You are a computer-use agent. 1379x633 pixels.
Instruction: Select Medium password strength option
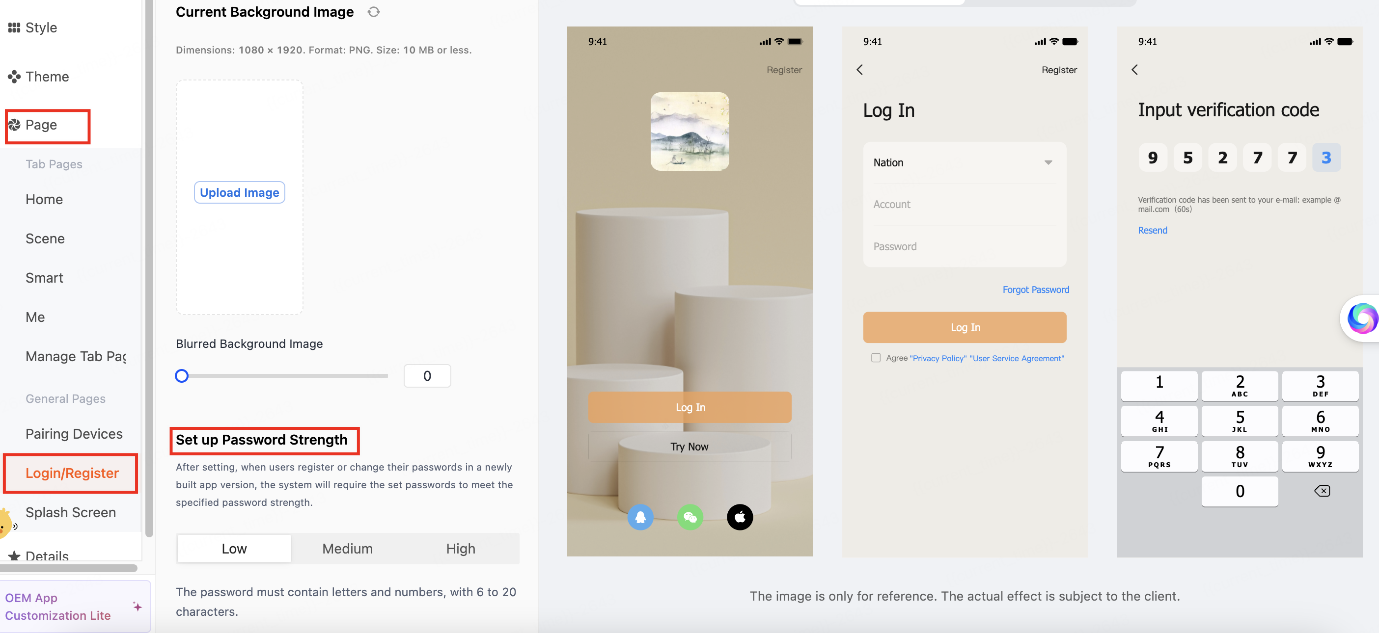coord(347,548)
